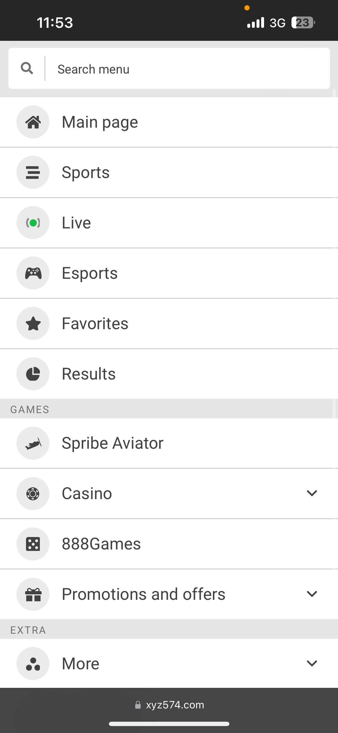Open the 888Games link

pyautogui.click(x=101, y=544)
